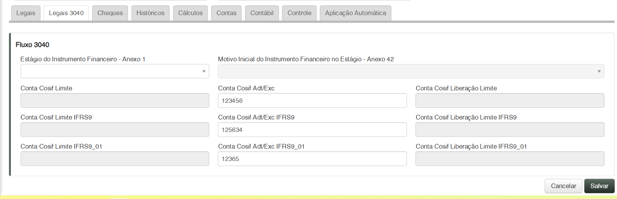The height and width of the screenshot is (199, 617).
Task: Switch to the Legais tab
Action: [26, 13]
